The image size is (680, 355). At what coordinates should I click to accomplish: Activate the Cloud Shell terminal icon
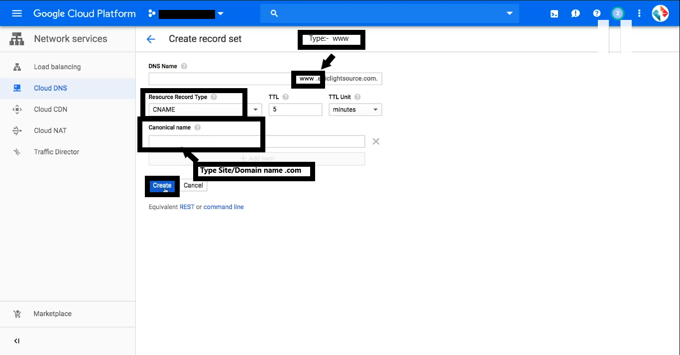(x=554, y=13)
